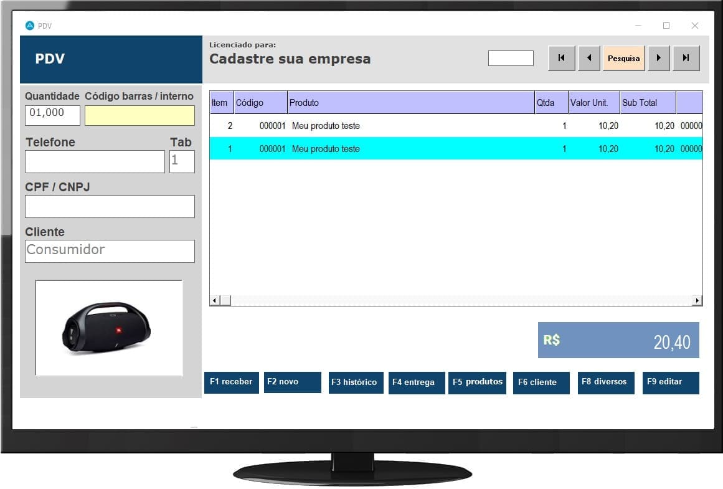Click the JBL speaker product thumbnail
This screenshot has width=723, height=489.
[108, 328]
